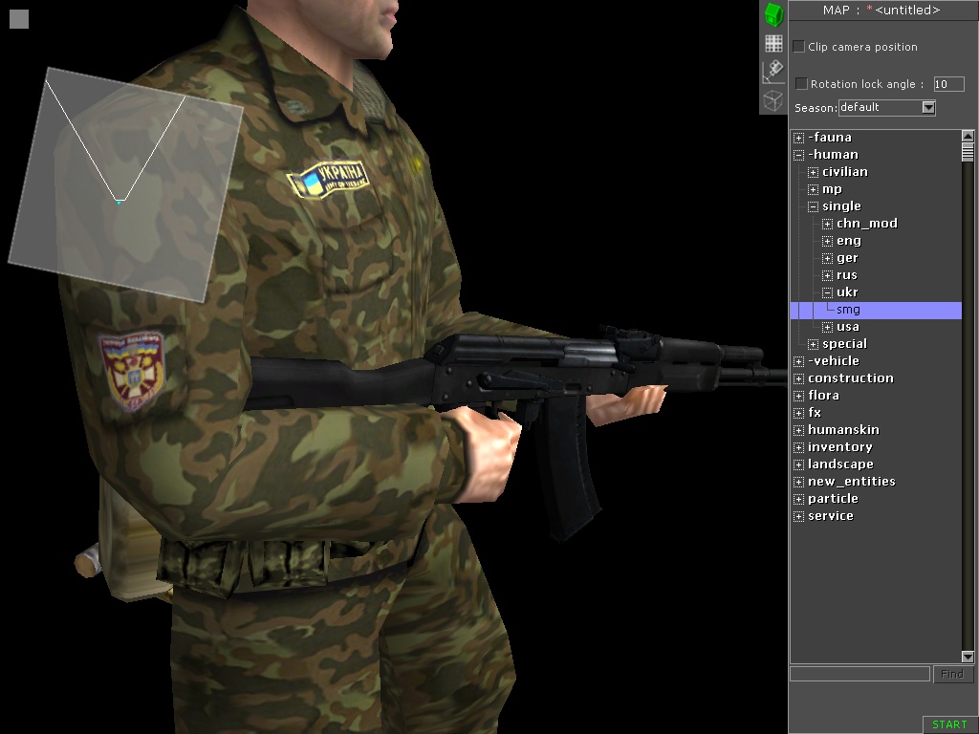Viewport: 979px width, 734px height.
Task: Expand the service node plus box
Action: 798,516
